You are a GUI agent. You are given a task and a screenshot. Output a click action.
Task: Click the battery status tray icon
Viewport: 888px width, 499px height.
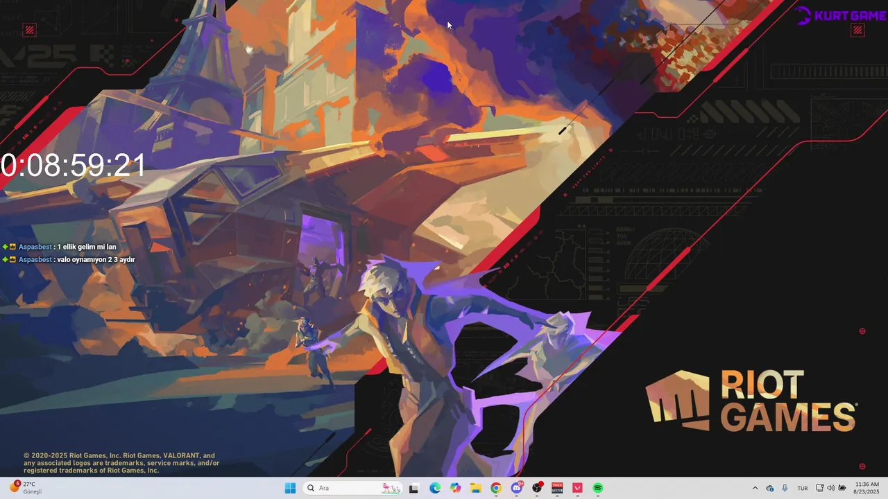[x=842, y=488]
